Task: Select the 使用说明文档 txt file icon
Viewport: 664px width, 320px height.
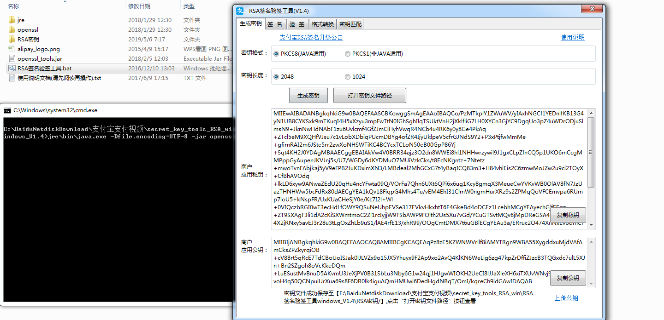Action: 12,78
